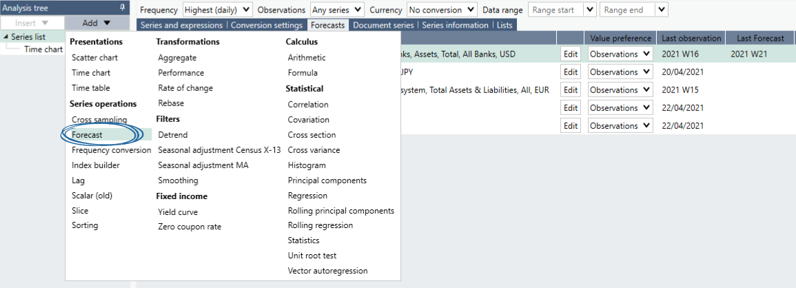Click the Last observation column header
This screenshot has height=288, width=796.
[691, 38]
